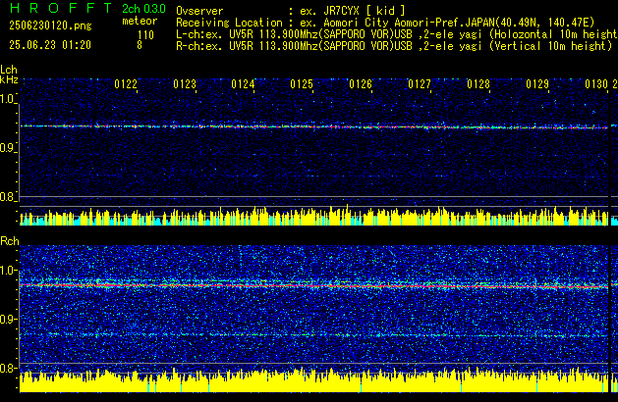618x402 pixels.
Task: Click the Rch 0.9 frequency axis label
Action: [8, 319]
